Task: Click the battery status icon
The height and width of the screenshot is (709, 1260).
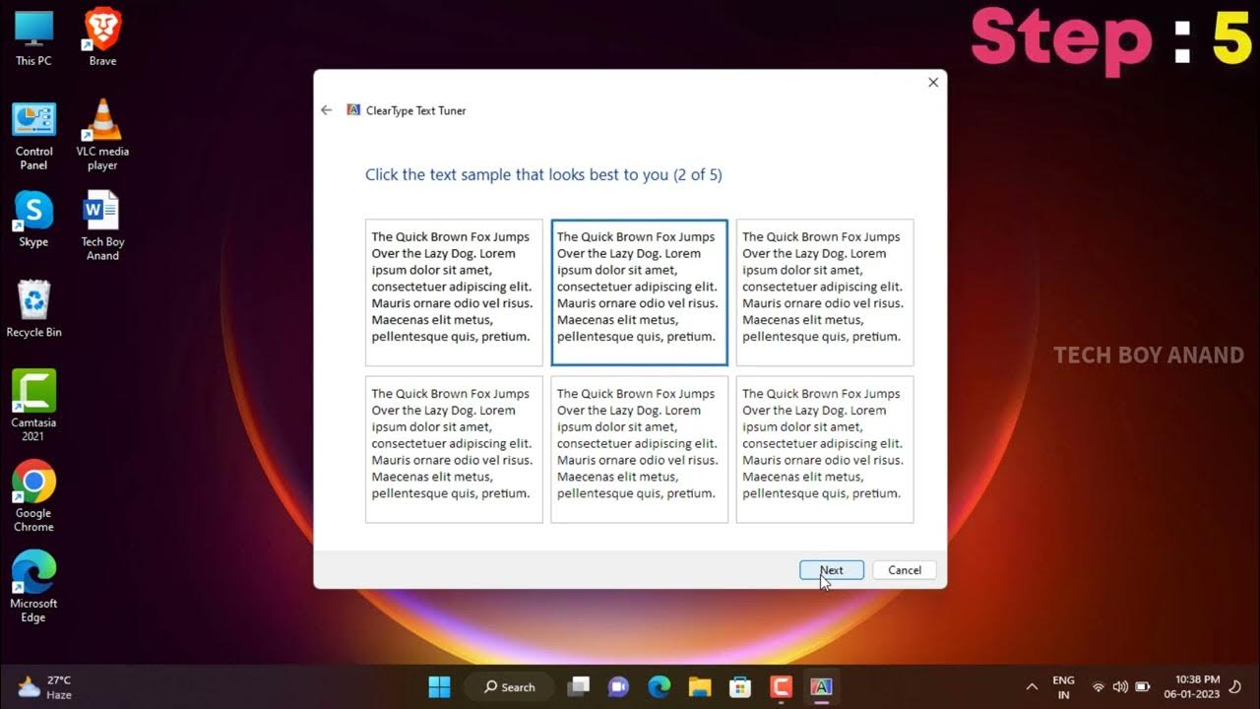Action: pos(1143,686)
